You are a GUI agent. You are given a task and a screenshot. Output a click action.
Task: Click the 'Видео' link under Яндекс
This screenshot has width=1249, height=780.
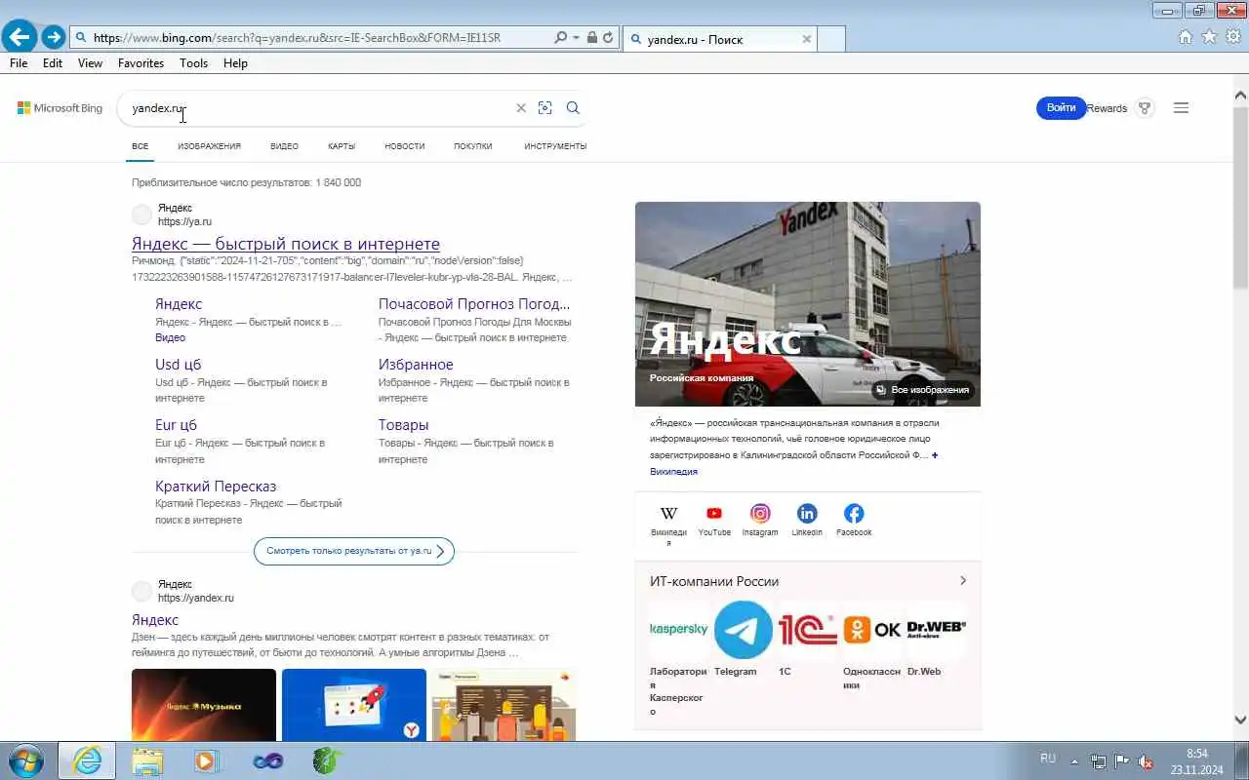tap(170, 337)
